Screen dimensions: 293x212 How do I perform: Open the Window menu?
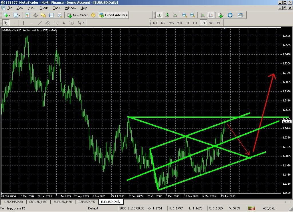tap(70, 8)
